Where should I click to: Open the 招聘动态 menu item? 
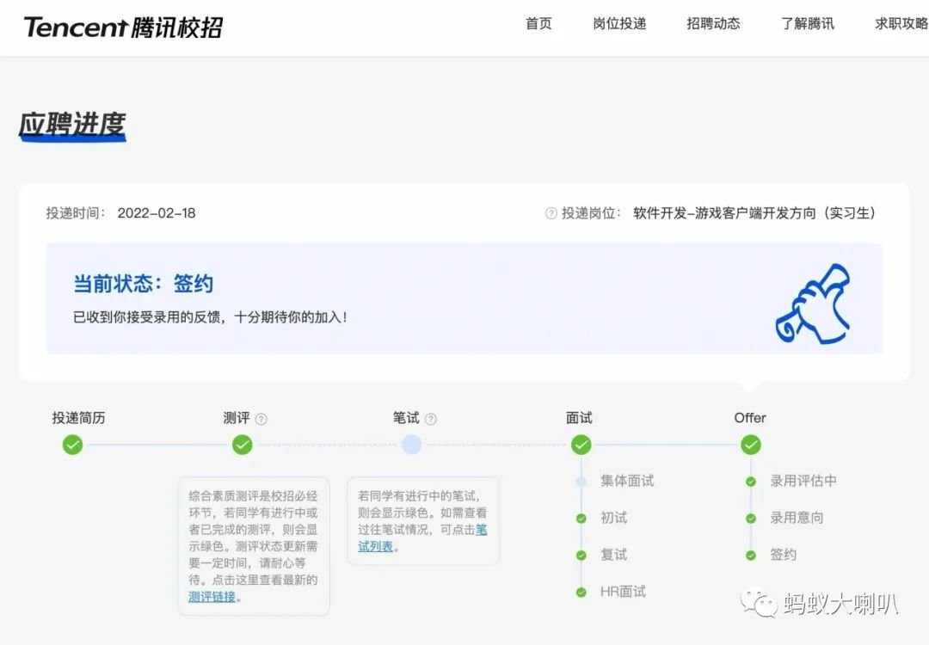click(x=713, y=23)
